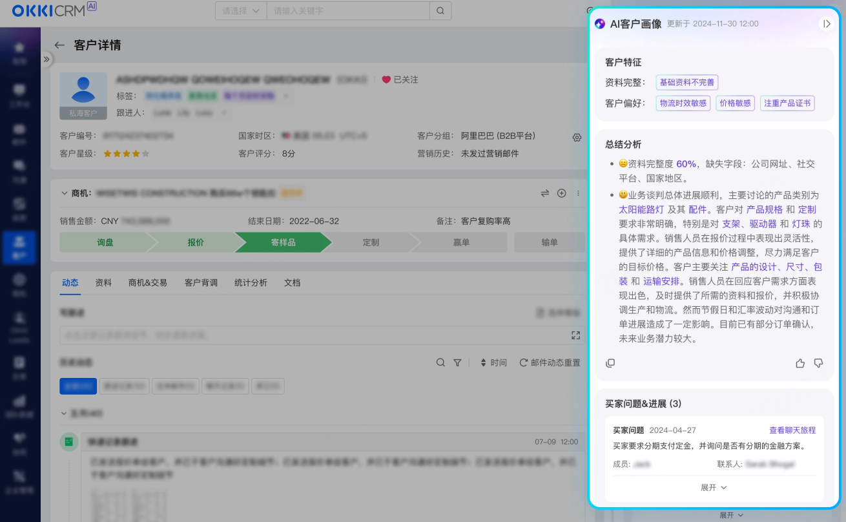Image resolution: width=846 pixels, height=522 pixels.
Task: Click the search keyword input field
Action: pos(347,11)
